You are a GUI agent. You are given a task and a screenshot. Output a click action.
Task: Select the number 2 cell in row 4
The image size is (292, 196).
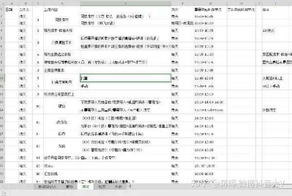coord(38,30)
